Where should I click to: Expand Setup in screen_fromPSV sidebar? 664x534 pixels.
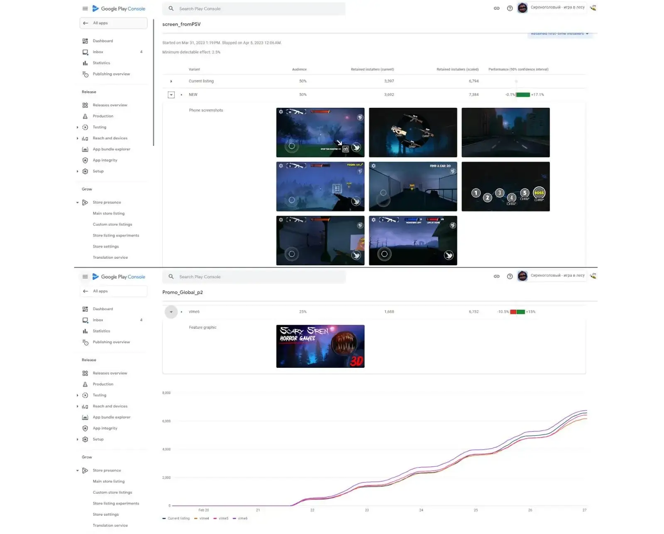pos(78,171)
